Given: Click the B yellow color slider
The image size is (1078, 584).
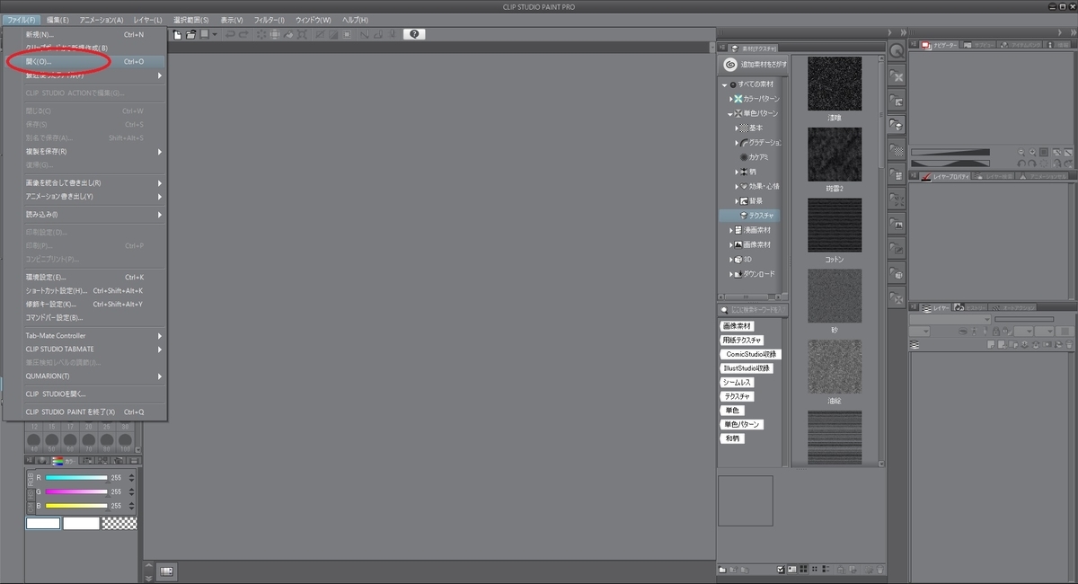Looking at the screenshot, I should pos(76,506).
